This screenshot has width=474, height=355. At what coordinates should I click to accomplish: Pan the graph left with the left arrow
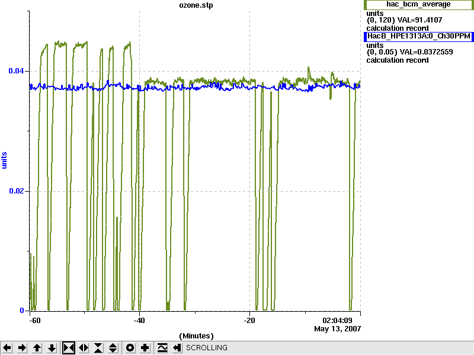point(7,348)
